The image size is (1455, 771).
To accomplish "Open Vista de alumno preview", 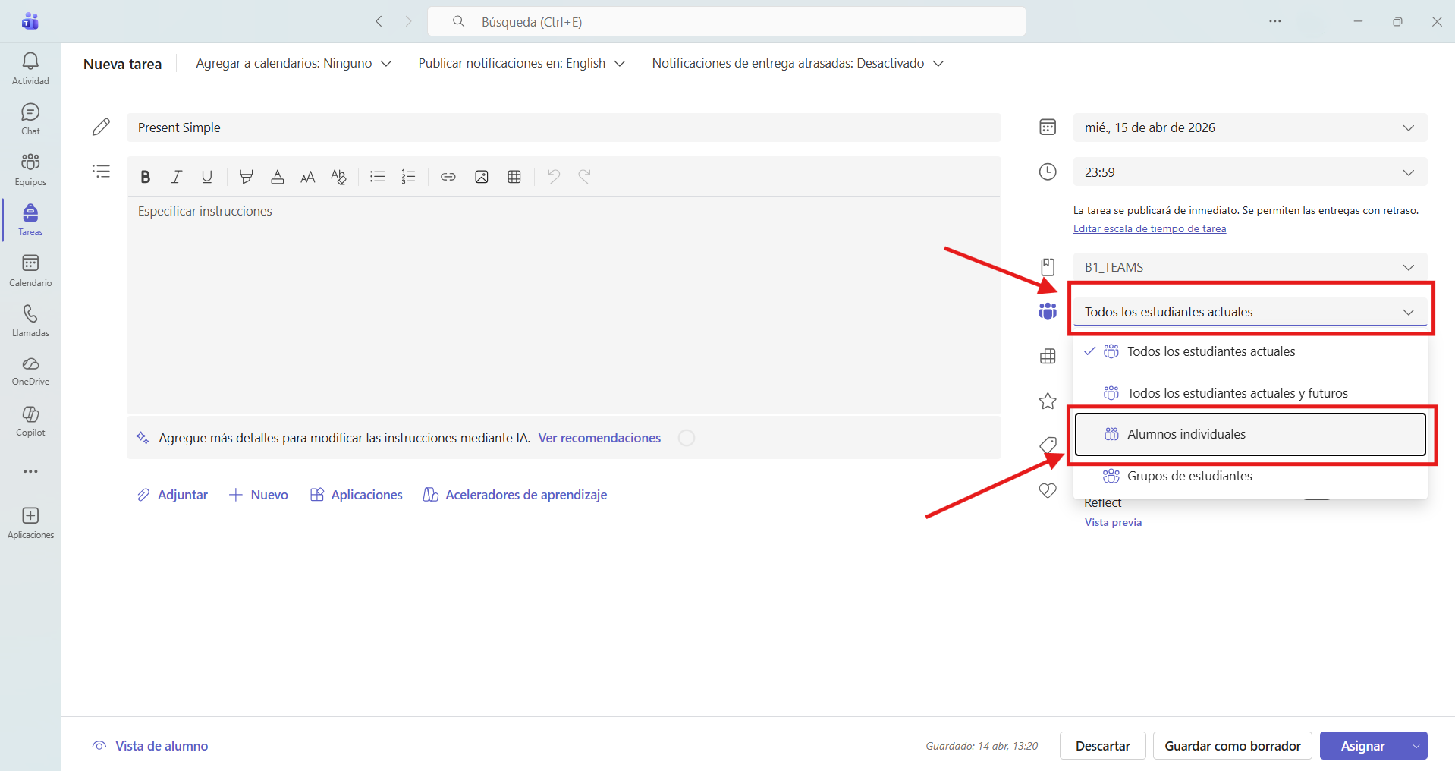I will [x=150, y=746].
